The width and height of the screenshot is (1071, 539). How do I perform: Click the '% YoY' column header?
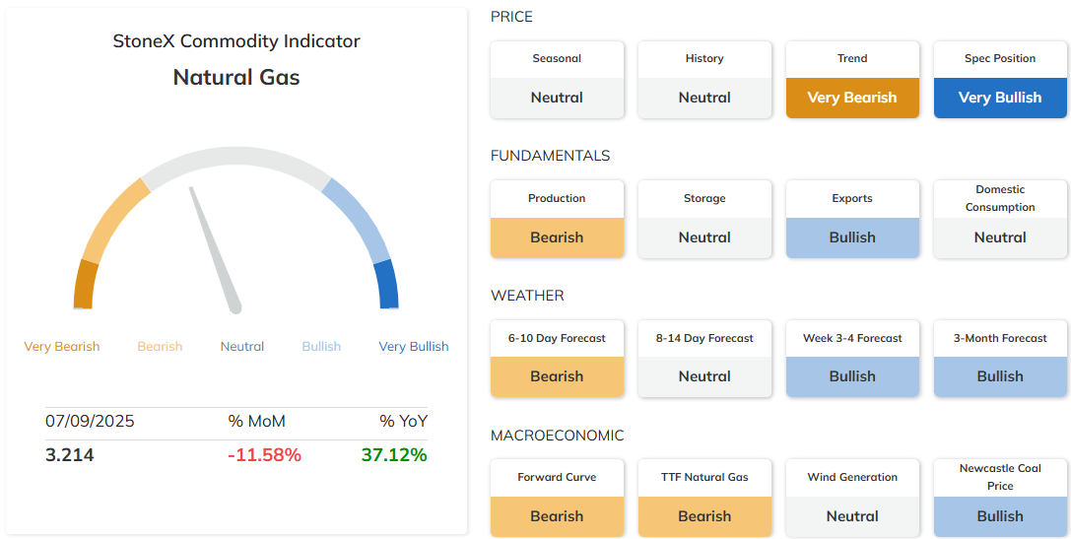404,421
